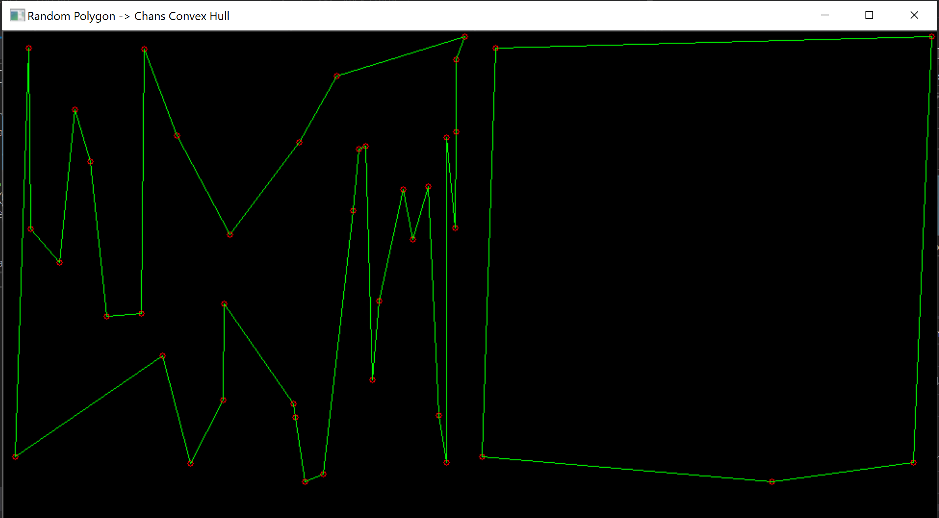The height and width of the screenshot is (518, 939).
Task: Click the random polygon's top-left vertex
Action: click(29, 48)
